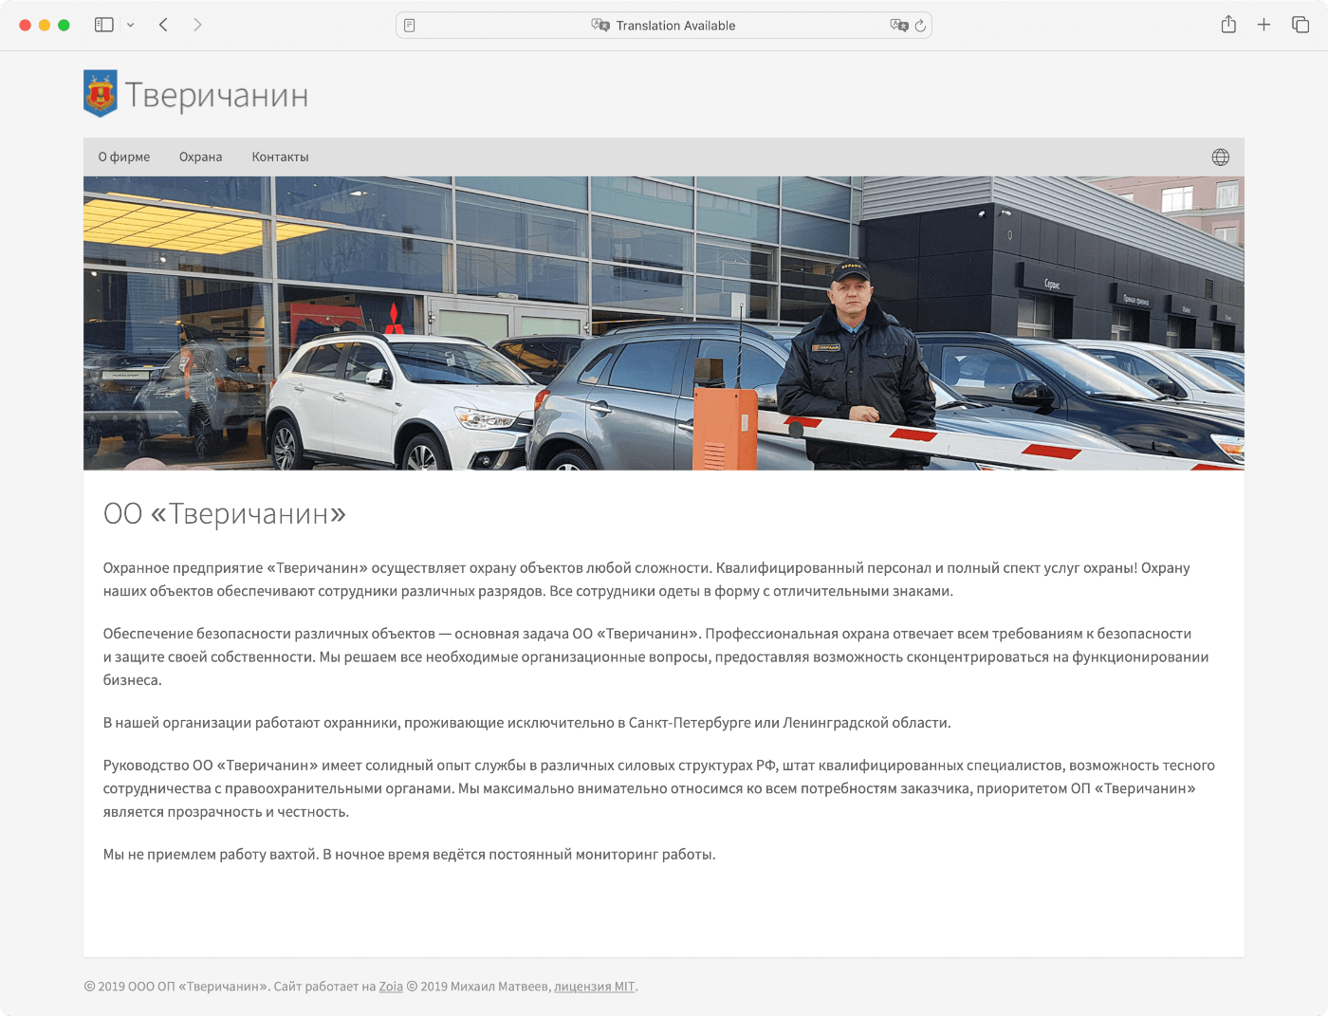Open the Share button
Screen dimensions: 1328x1016
pyautogui.click(x=1228, y=25)
